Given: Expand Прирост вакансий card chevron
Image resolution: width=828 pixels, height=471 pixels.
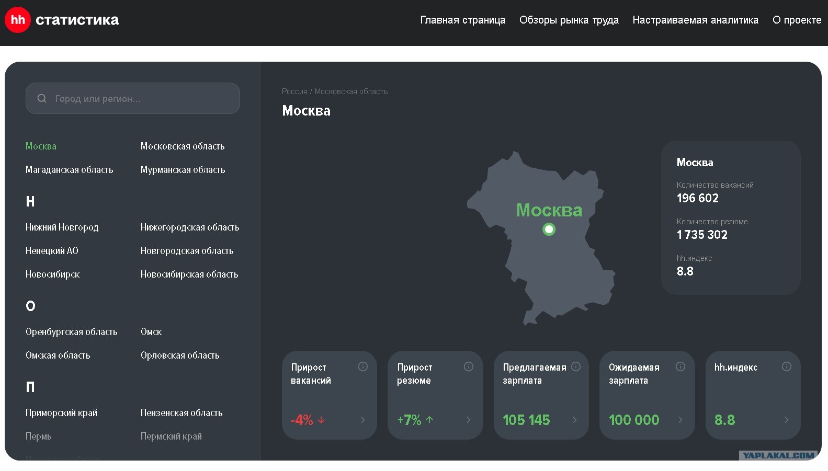Looking at the screenshot, I should pyautogui.click(x=363, y=420).
